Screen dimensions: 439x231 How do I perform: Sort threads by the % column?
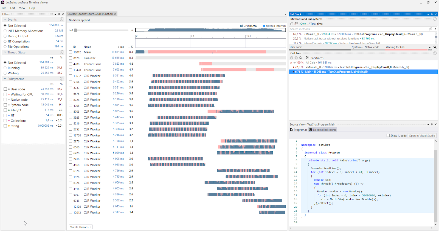131,47
